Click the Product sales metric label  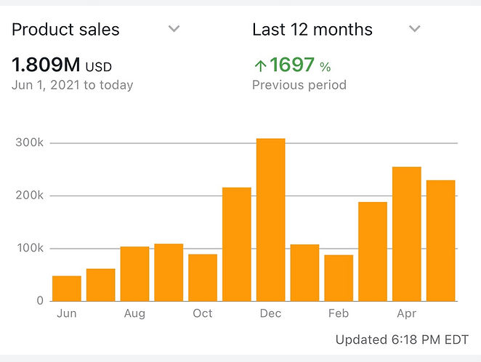pos(65,30)
